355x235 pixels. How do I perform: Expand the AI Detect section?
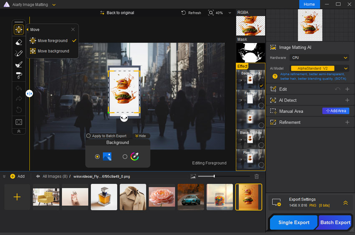347,100
